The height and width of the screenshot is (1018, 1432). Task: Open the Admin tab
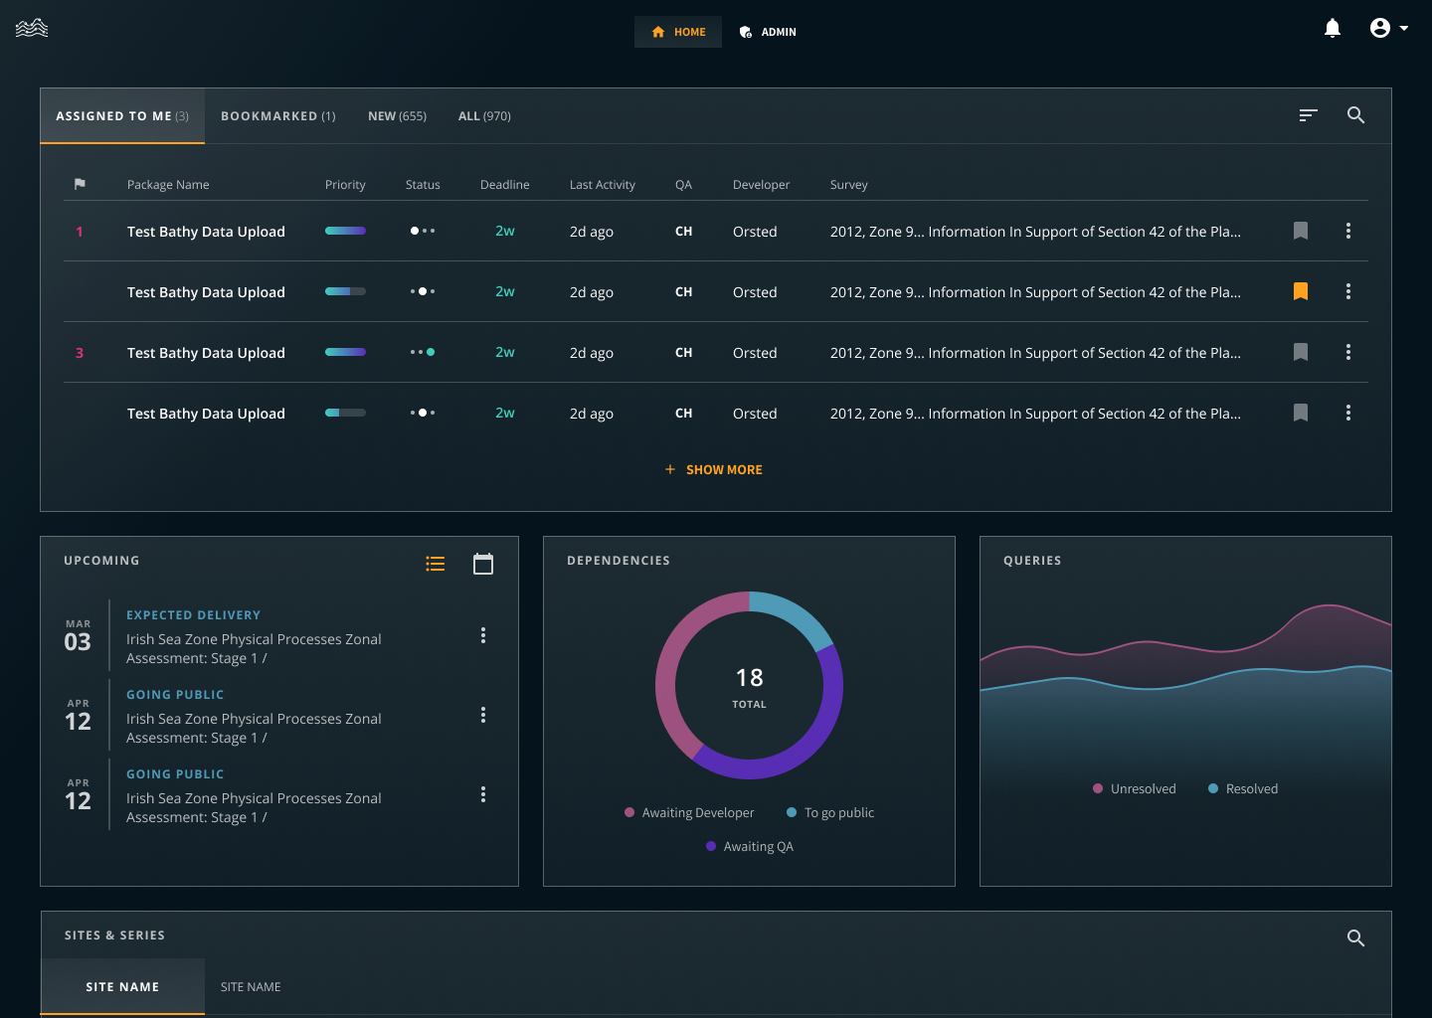click(768, 32)
